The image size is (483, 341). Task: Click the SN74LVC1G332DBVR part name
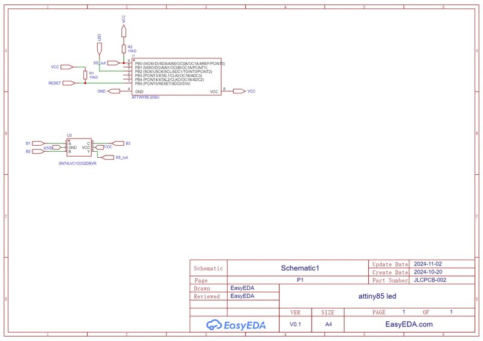(78, 164)
